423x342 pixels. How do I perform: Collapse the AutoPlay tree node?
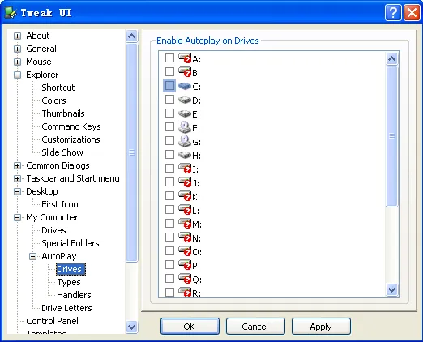point(32,256)
